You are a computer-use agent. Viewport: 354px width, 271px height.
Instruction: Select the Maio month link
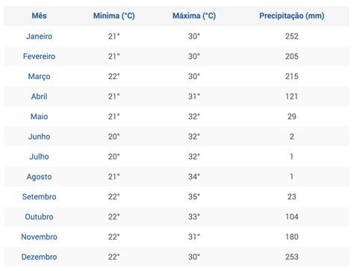[x=39, y=116]
